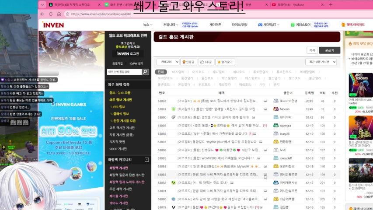Switch to the 치지직 스튜디오 browser tab
373x210 pixels.
[72, 5]
